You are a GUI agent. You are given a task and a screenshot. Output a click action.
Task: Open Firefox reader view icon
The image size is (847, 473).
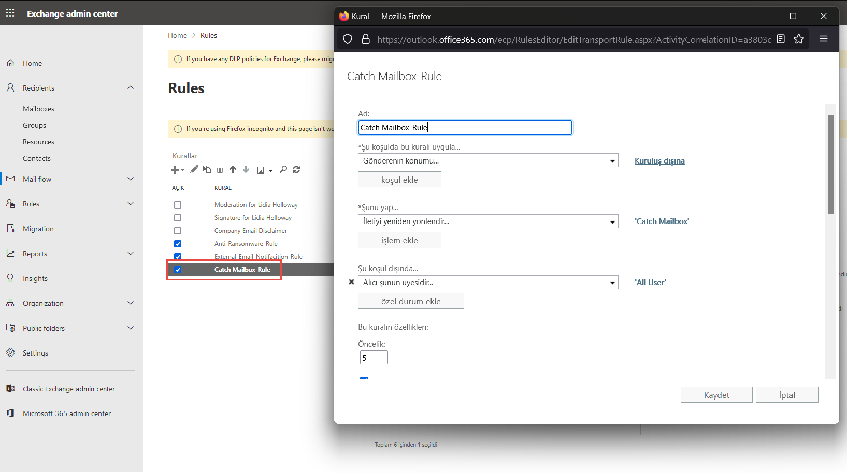pos(781,39)
